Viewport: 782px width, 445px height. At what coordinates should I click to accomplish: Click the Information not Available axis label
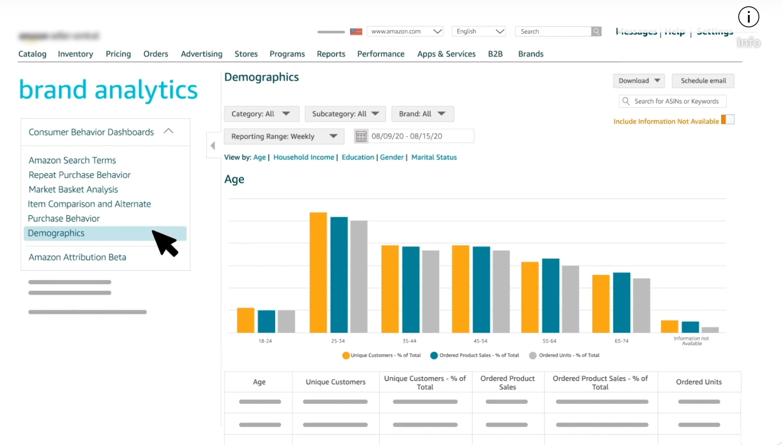point(692,341)
